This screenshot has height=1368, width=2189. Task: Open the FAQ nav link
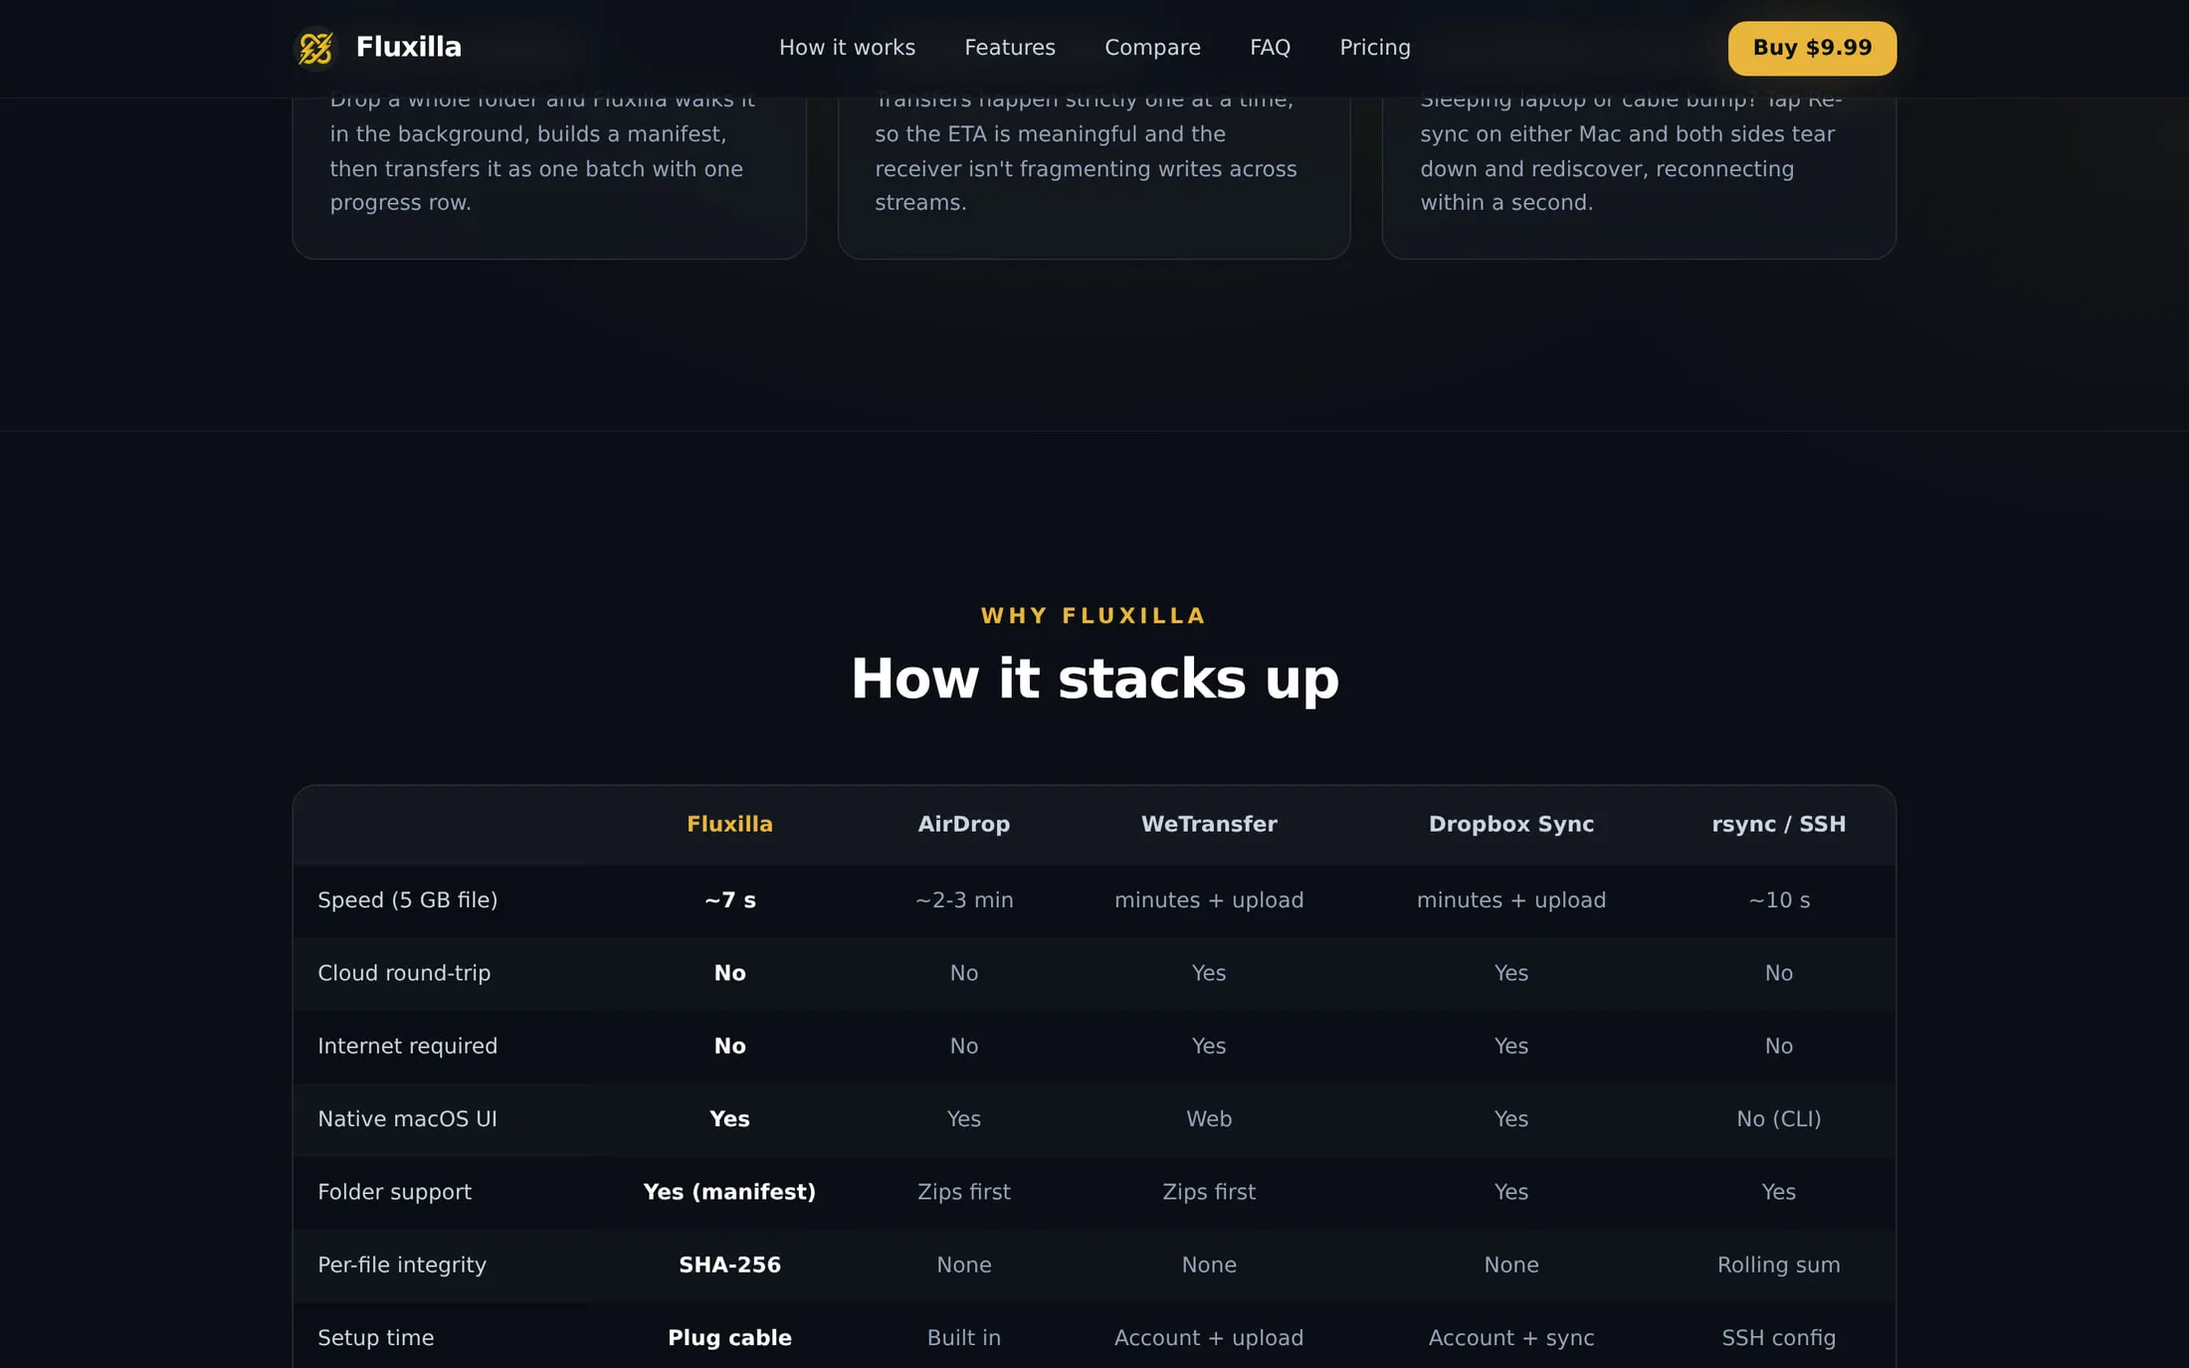(x=1270, y=48)
